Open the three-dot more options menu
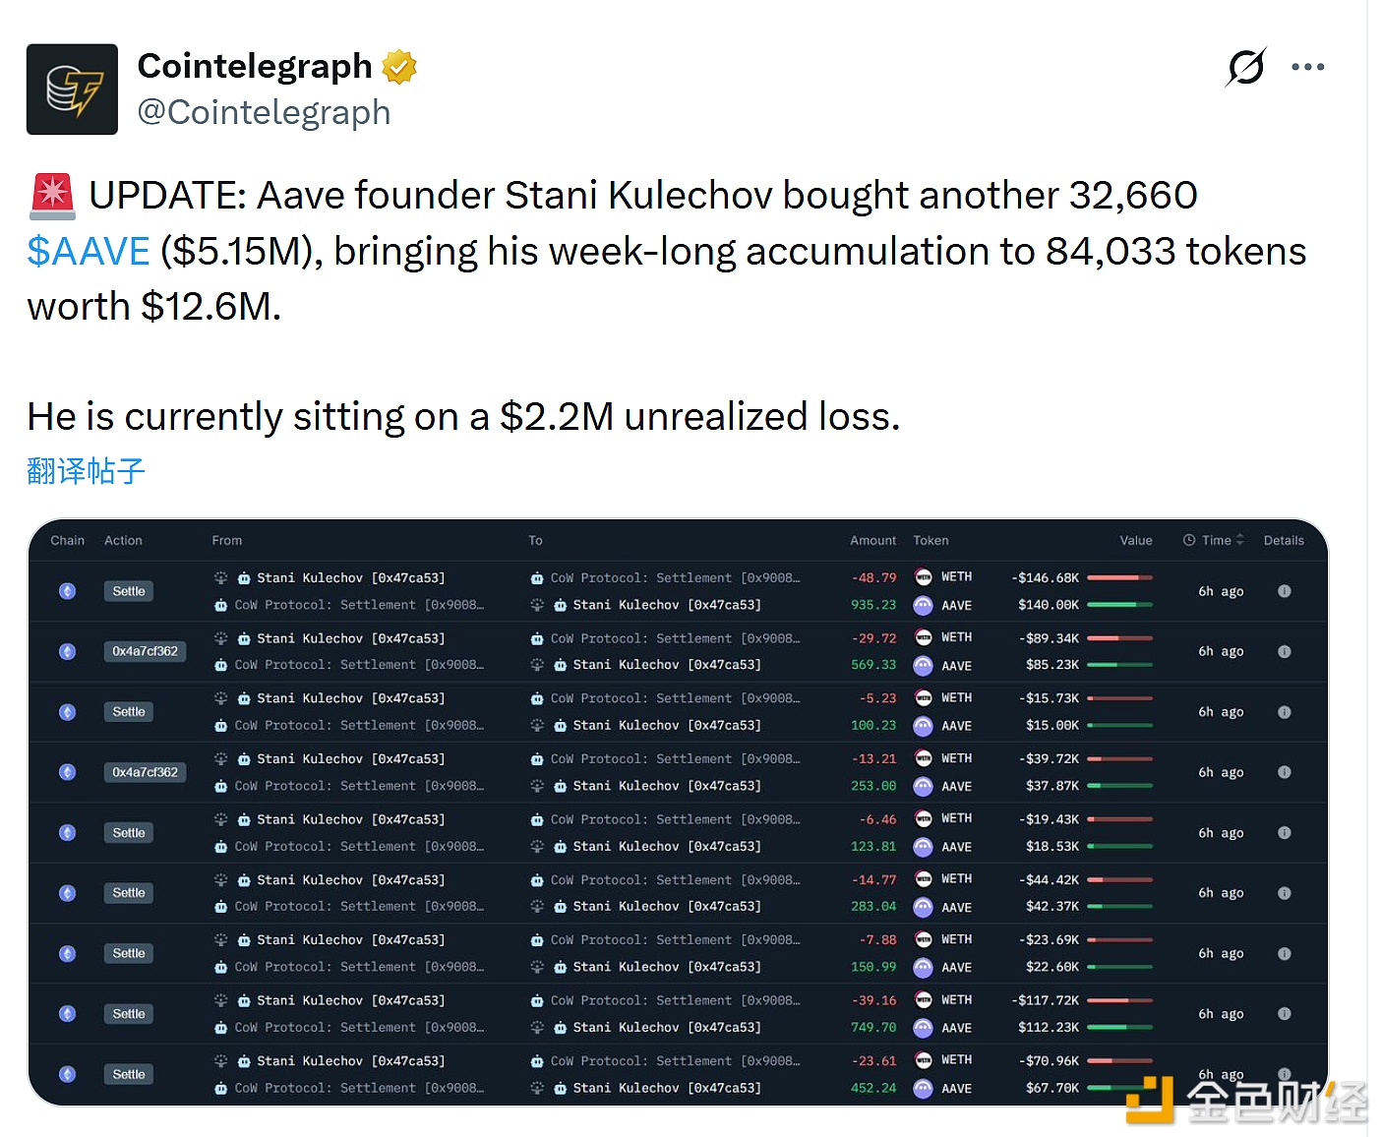The height and width of the screenshot is (1137, 1381). coord(1307,67)
